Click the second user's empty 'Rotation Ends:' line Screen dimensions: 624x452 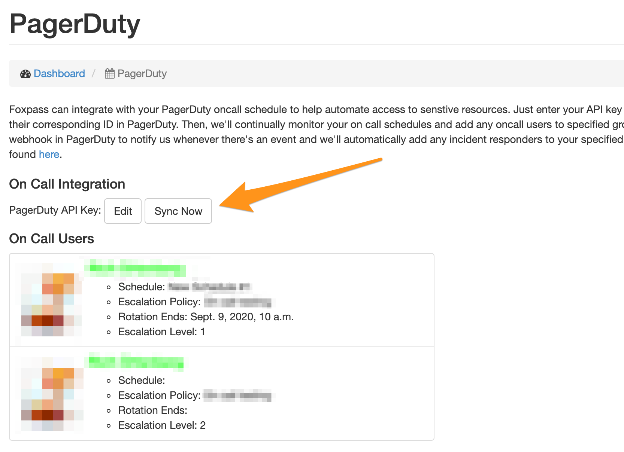[153, 410]
